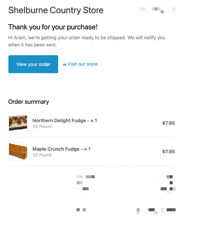198x227 pixels.
Task: Click 1/2 Pound under Northern Delight Fudge
Action: coord(42,126)
